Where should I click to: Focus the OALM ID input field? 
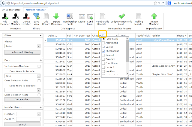[x=28, y=119]
